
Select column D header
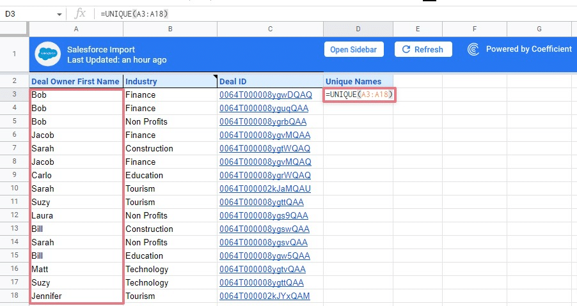tap(358, 29)
